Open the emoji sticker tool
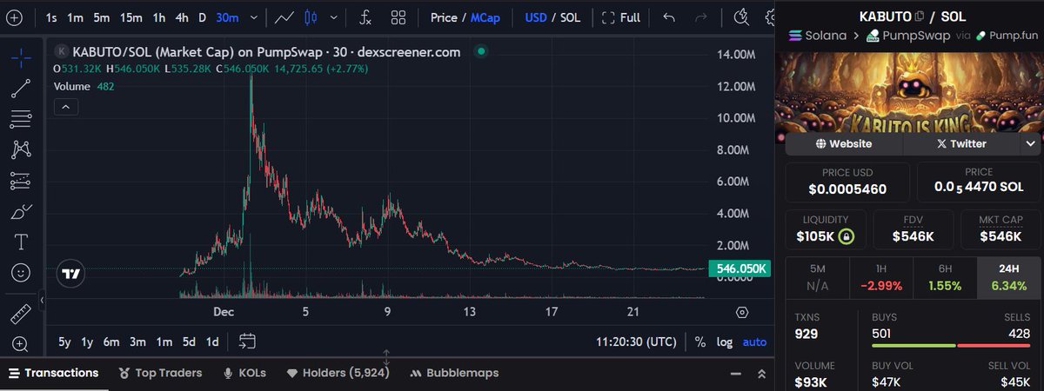1044x391 pixels. (21, 273)
